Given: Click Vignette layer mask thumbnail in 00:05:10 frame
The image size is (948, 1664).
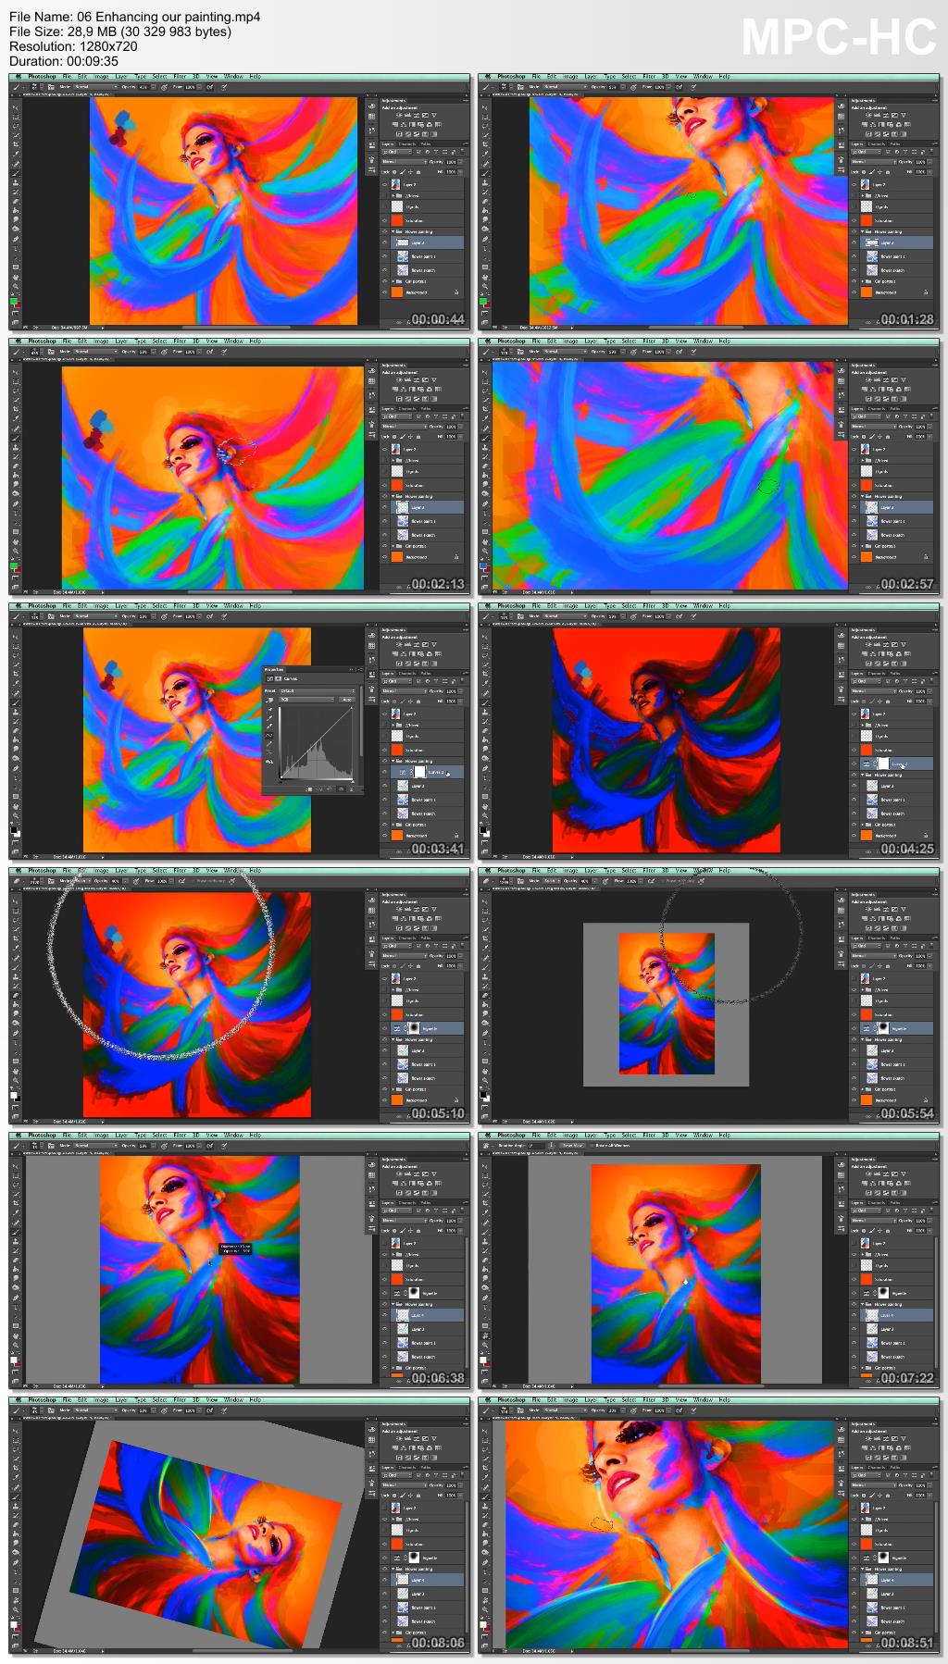Looking at the screenshot, I should (414, 1028).
